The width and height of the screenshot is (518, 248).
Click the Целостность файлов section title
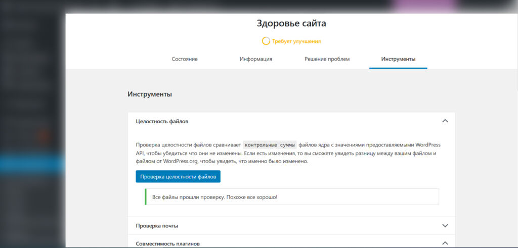point(162,121)
